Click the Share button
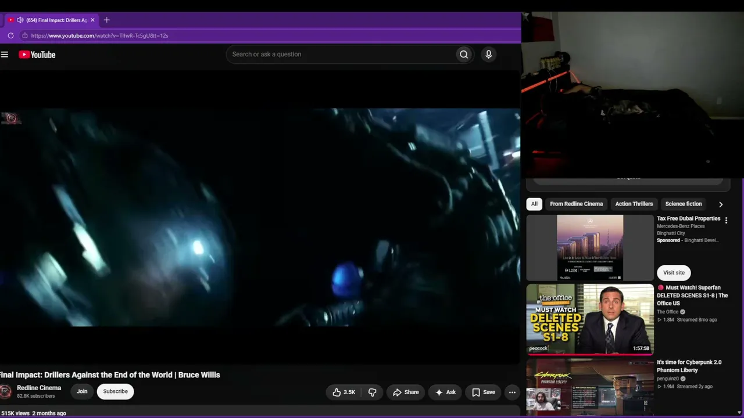 click(406, 392)
